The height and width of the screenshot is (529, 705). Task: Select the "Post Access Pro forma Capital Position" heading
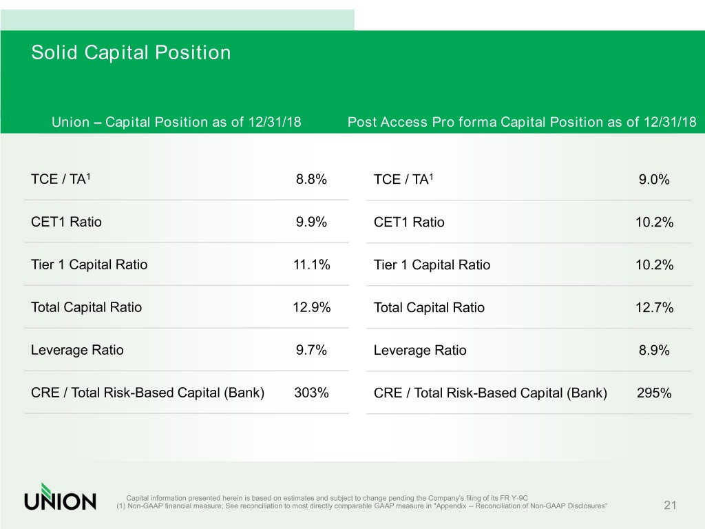coord(522,123)
